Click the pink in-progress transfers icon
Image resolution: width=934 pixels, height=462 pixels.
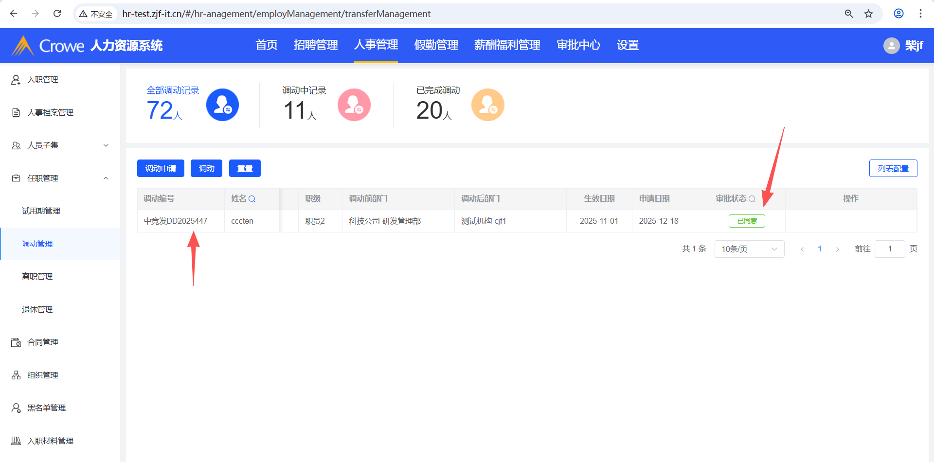(354, 105)
